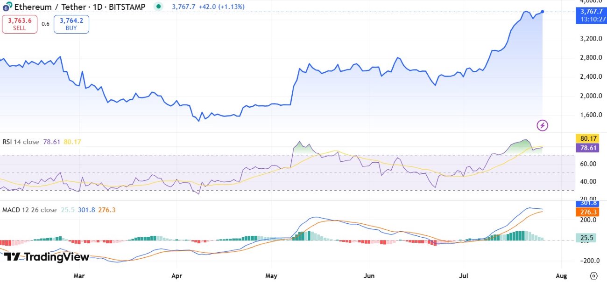The width and height of the screenshot is (607, 282).
Task: Click the purple lightning bolt icon
Action: pyautogui.click(x=543, y=125)
